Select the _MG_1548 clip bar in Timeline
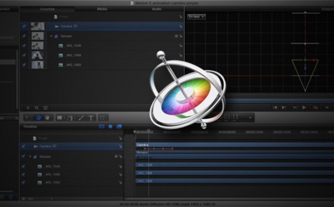This screenshot has width=334, height=207. point(235,165)
